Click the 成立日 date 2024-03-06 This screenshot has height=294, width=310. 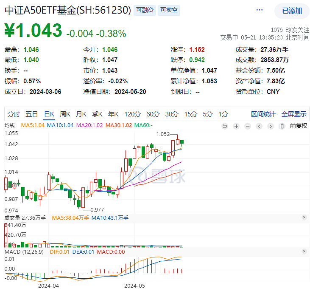[45, 92]
